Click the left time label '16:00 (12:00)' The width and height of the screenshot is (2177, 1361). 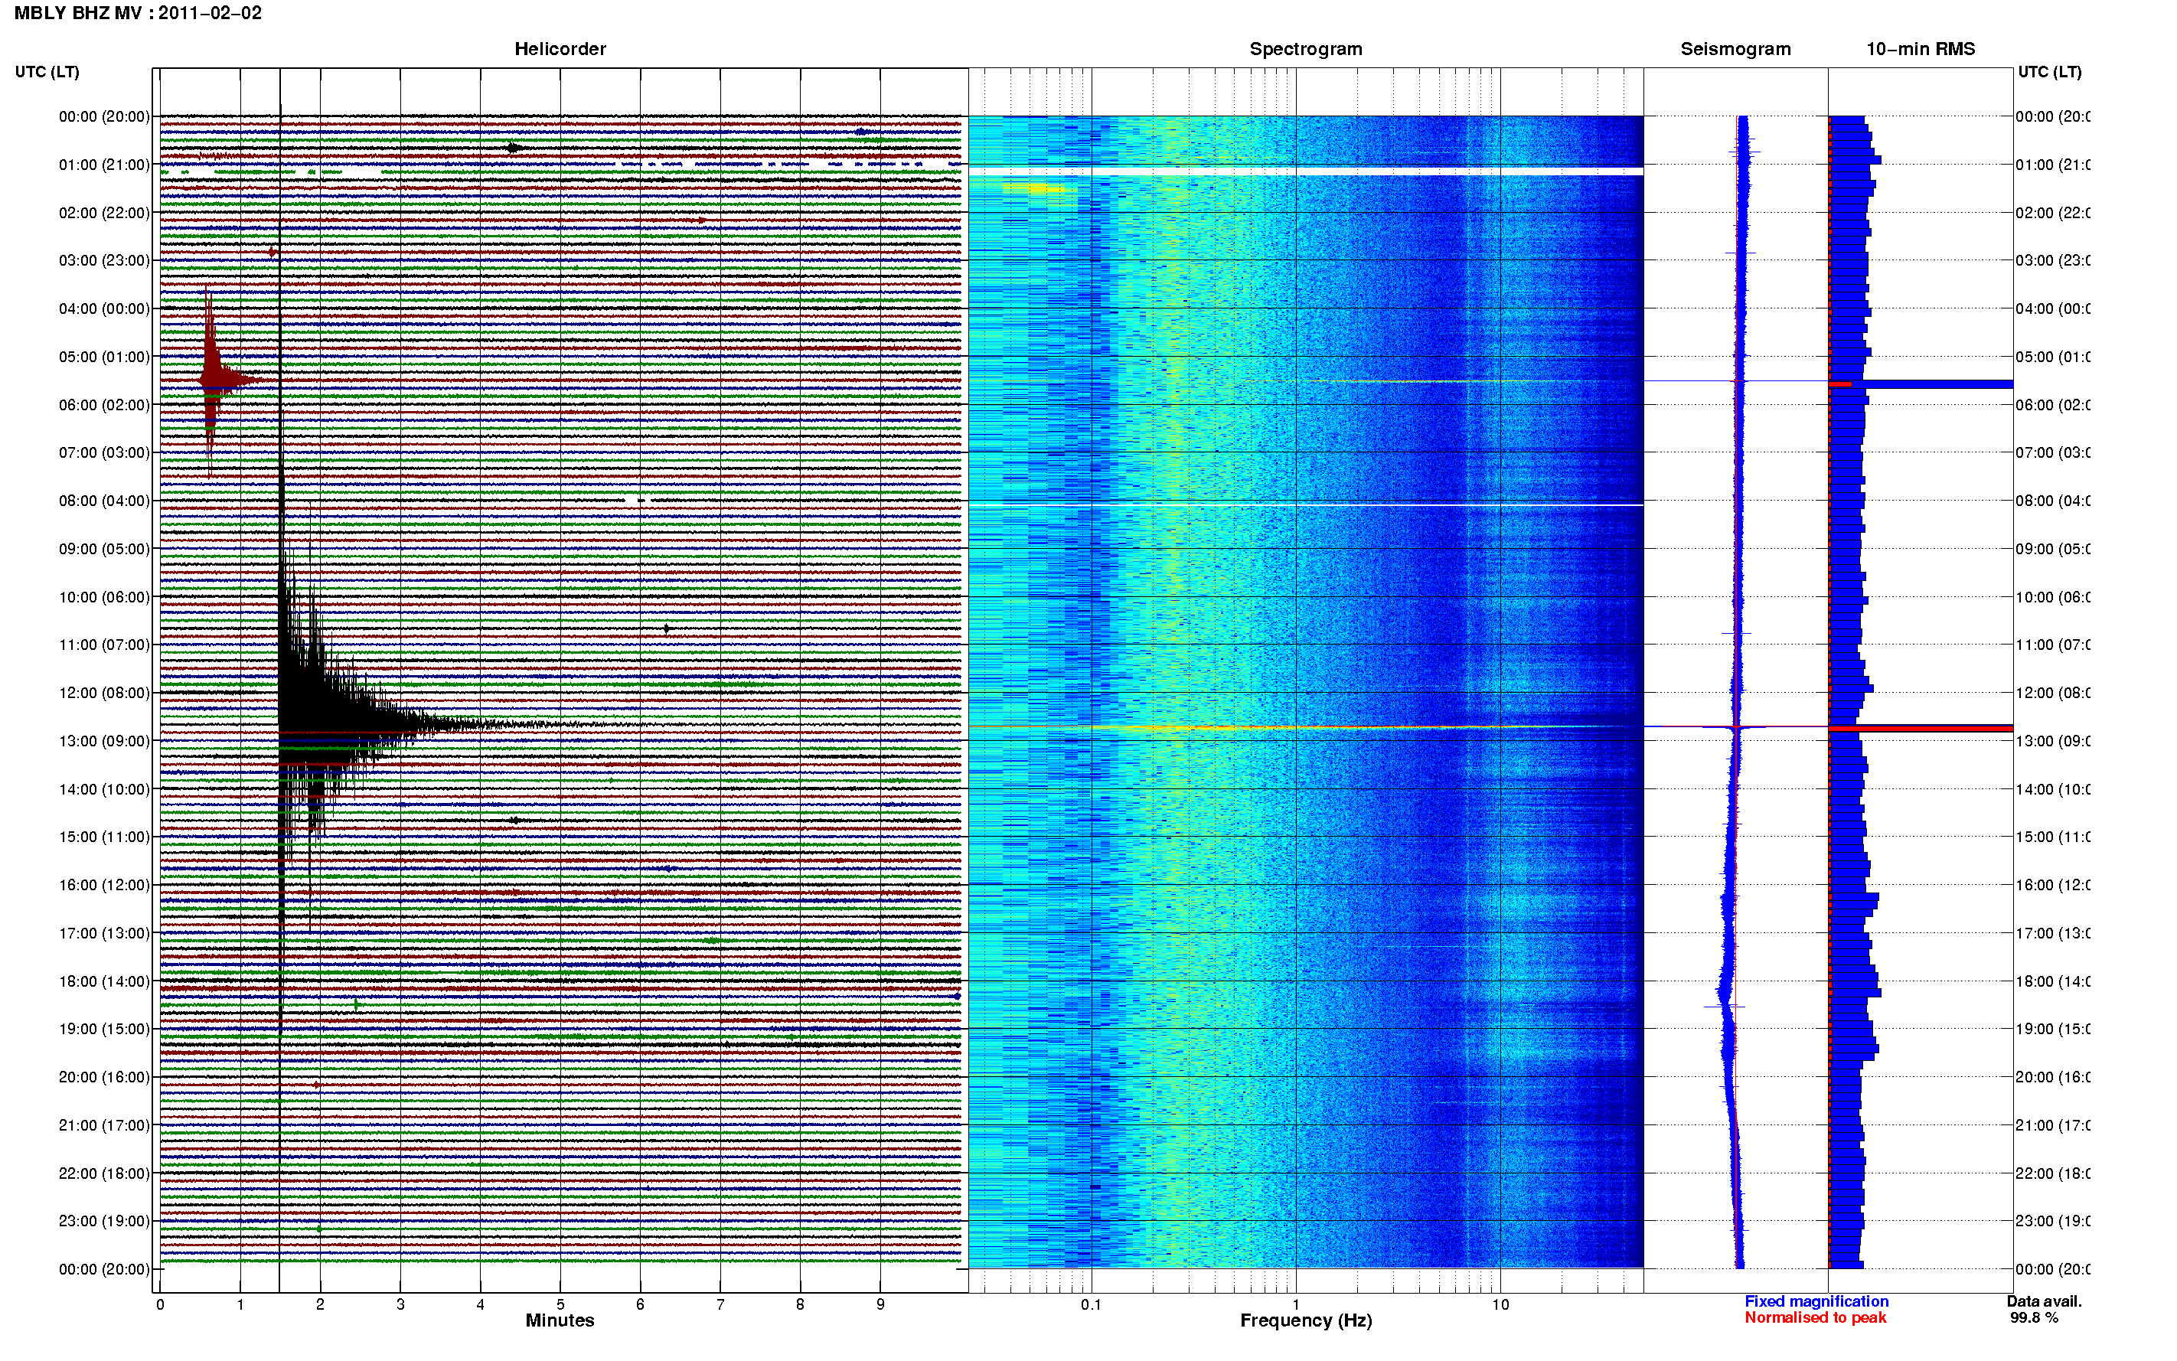coord(104,885)
